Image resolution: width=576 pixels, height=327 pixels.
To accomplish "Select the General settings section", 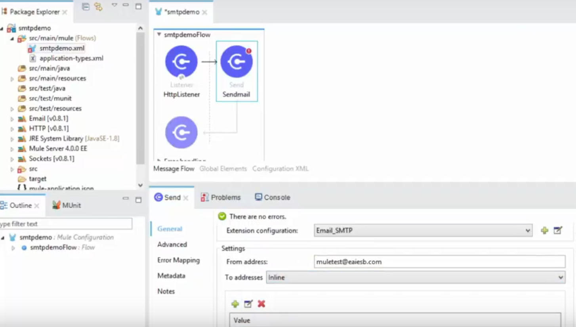I will [170, 229].
